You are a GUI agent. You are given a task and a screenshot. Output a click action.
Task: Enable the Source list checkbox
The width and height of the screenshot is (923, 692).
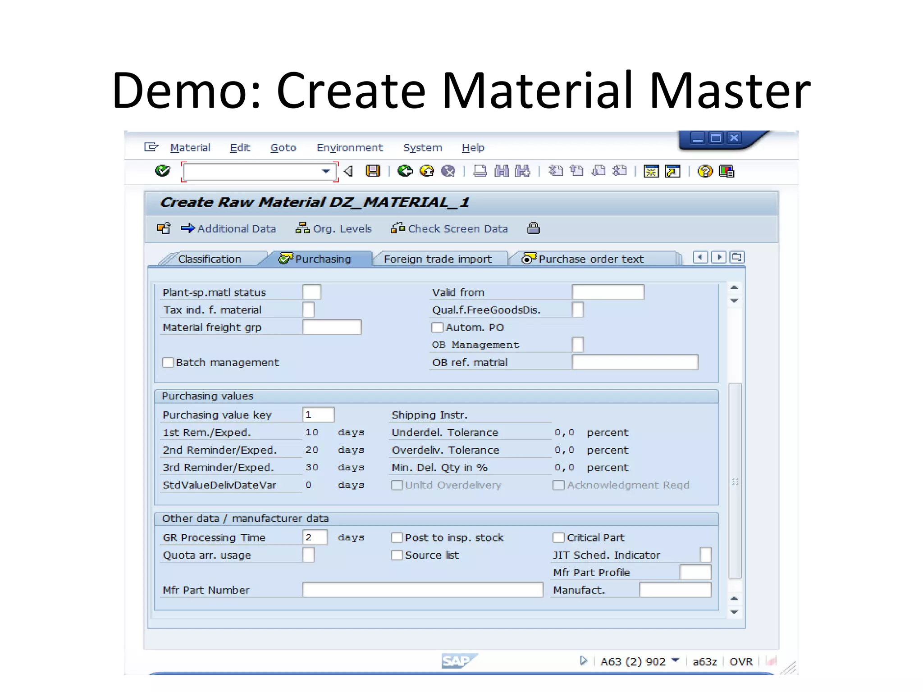click(x=397, y=555)
